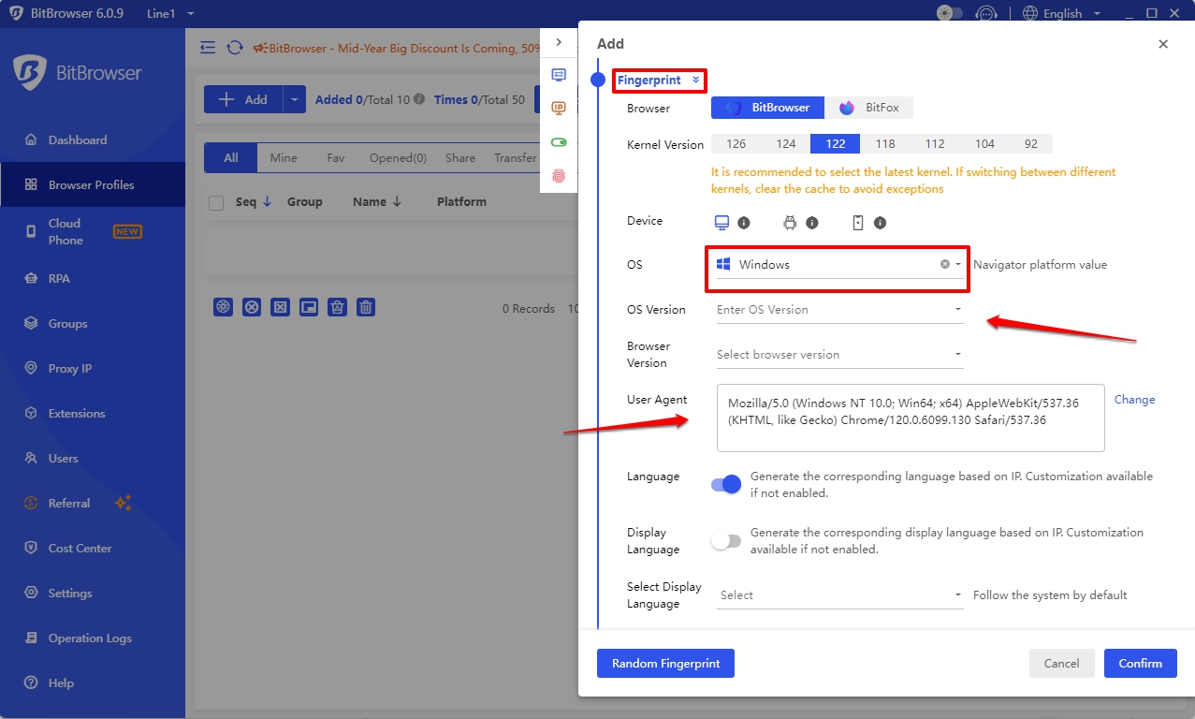Click the circled X icon below table

pyautogui.click(x=252, y=306)
